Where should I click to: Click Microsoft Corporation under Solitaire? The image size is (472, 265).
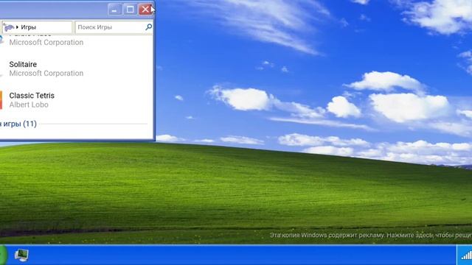tap(46, 74)
